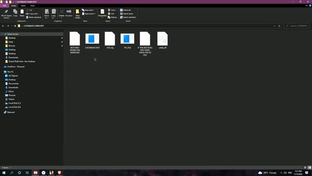Screen dimensions: 312x176
Task: Go forward using the Forward arrow
Action: (8, 26)
